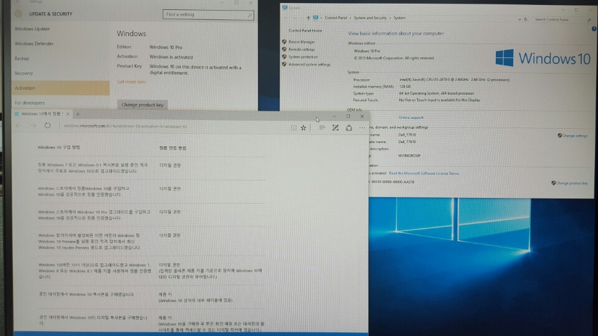This screenshot has height=336, width=598.
Task: Refresh the page in Edge
Action: click(x=47, y=125)
